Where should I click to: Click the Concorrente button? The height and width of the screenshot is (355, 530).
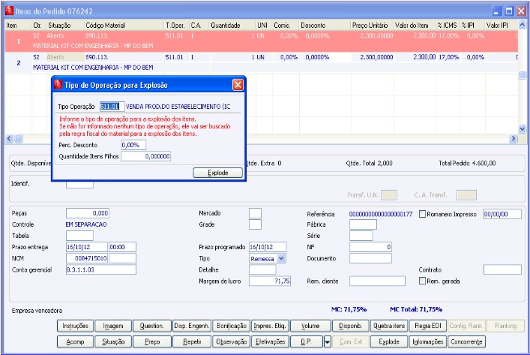pyautogui.click(x=466, y=341)
